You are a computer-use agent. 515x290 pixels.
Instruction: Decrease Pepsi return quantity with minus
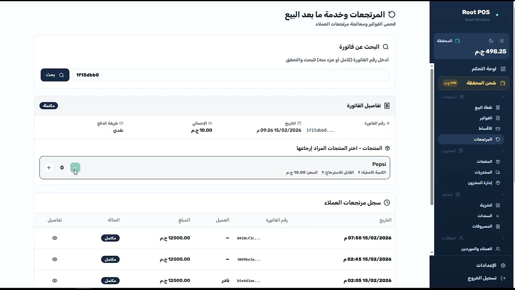(75, 168)
